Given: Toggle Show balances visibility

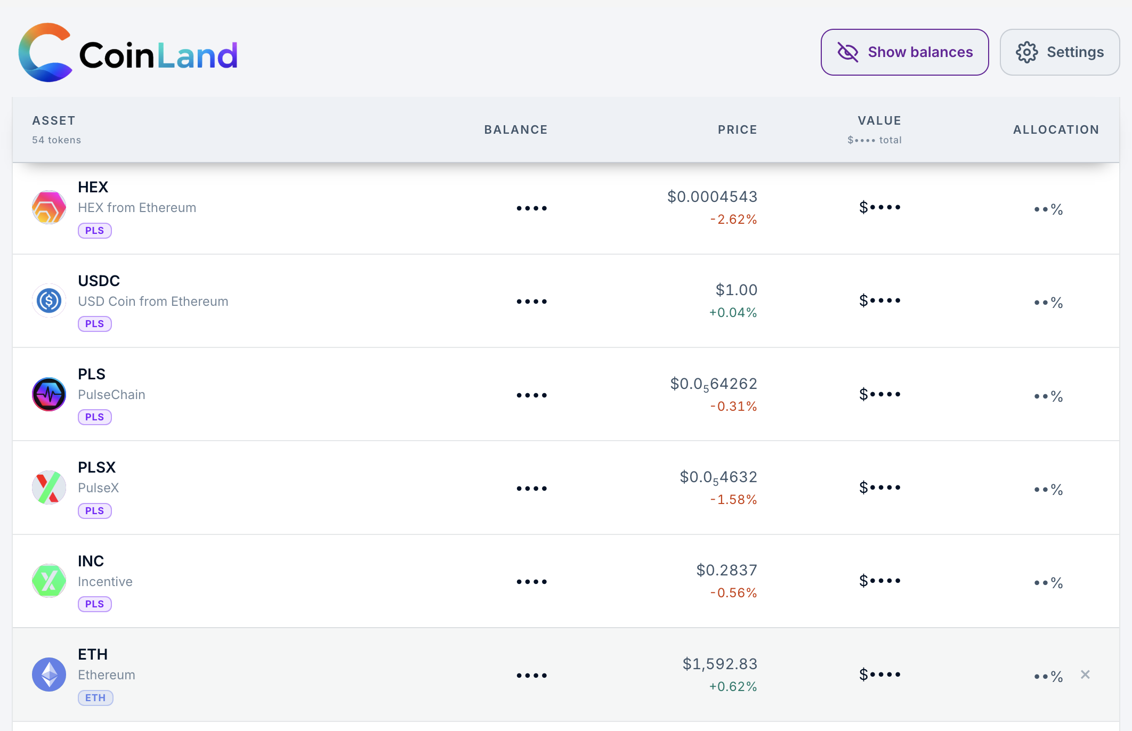Looking at the screenshot, I should pyautogui.click(x=904, y=52).
